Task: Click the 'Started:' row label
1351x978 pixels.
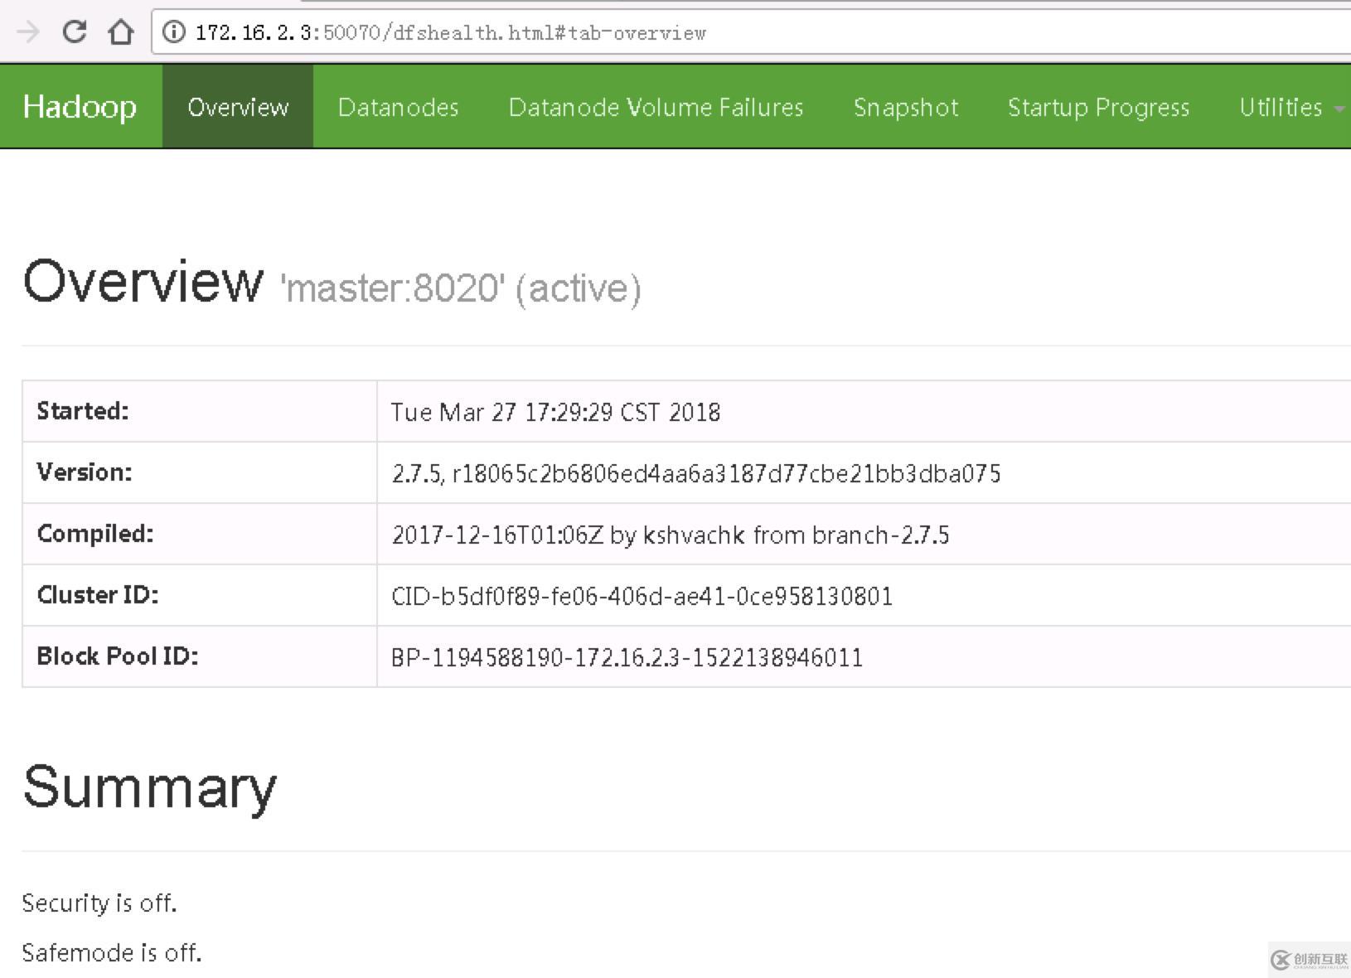Action: (83, 411)
